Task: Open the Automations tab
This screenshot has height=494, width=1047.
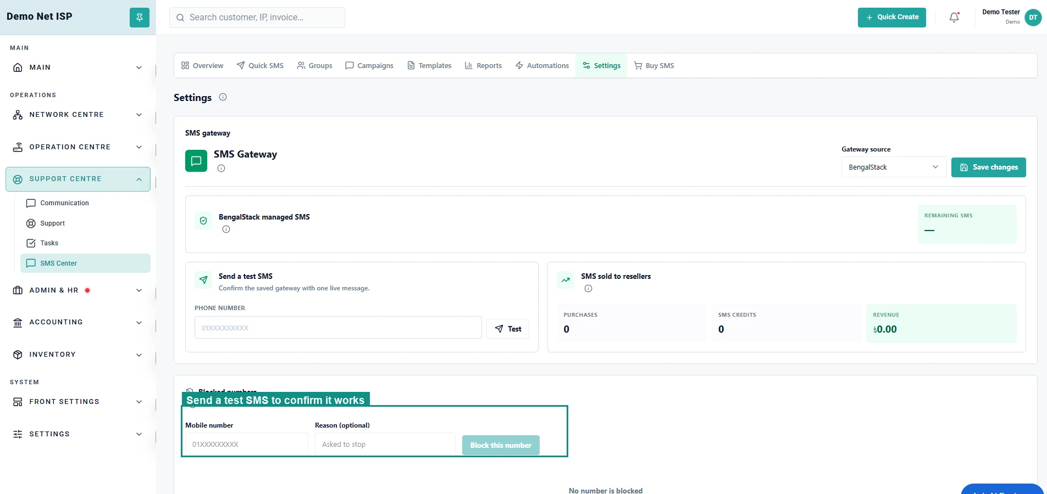Action: pos(542,66)
